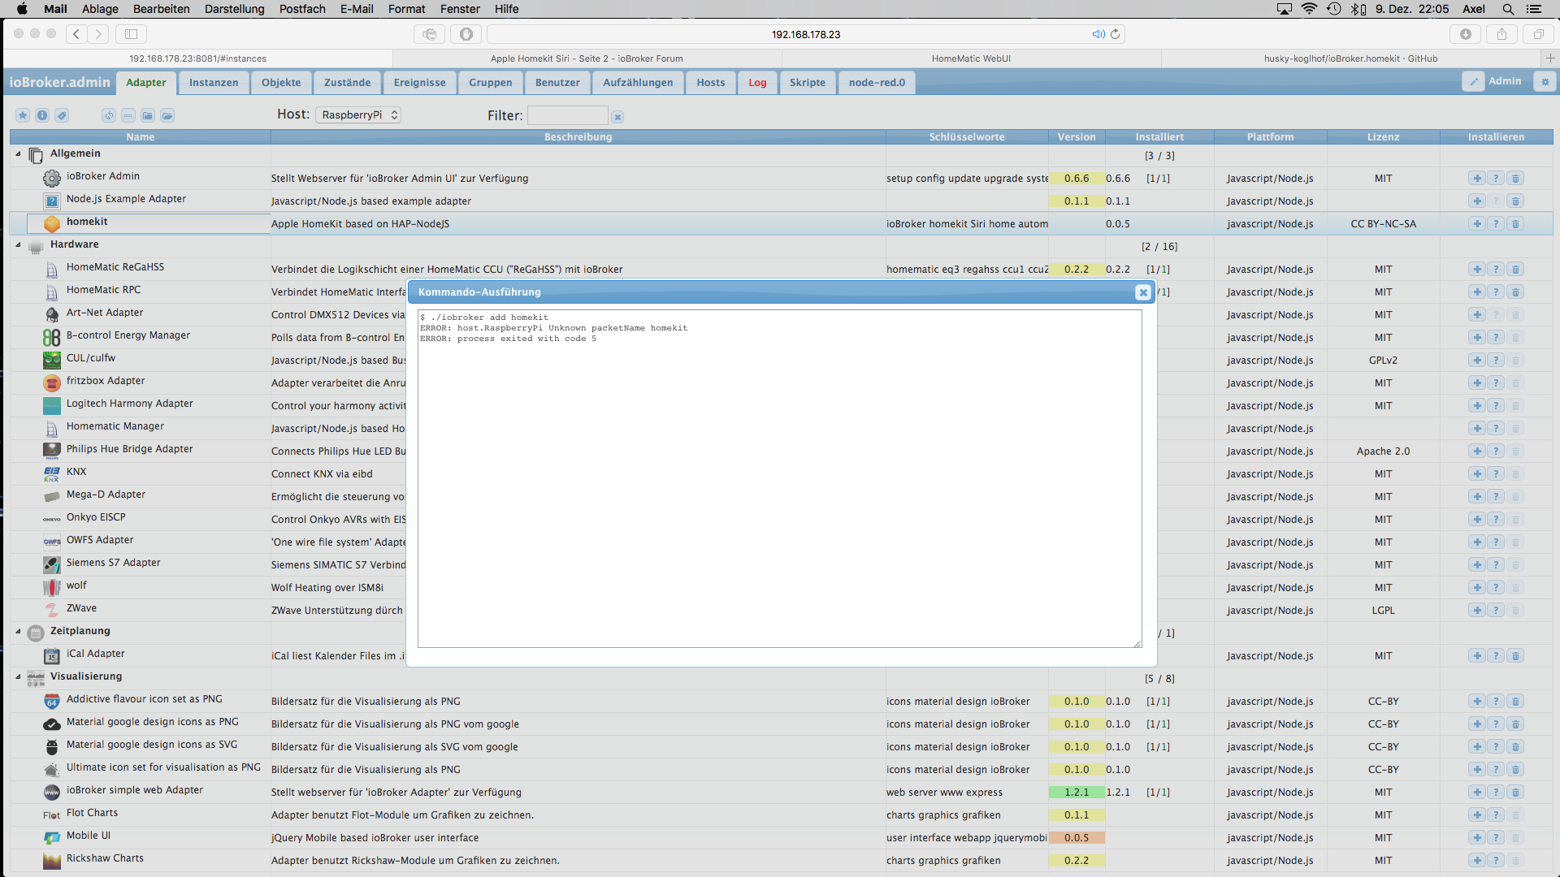Toggle the browser sidebar button
1560x877 pixels.
coord(131,34)
